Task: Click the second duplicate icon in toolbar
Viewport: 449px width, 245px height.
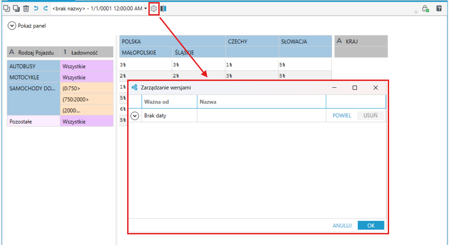Action: click(x=16, y=8)
